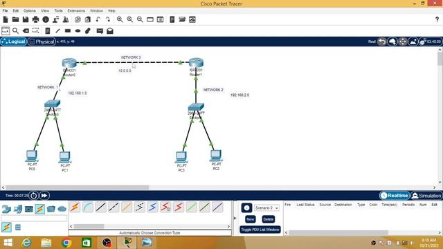Screen dimensions: 443x249
Task: Open the Windows Start button
Action: [x=8, y=243]
